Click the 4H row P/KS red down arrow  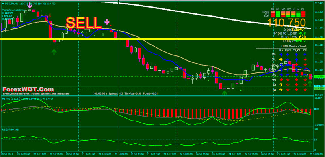(x=288, y=80)
